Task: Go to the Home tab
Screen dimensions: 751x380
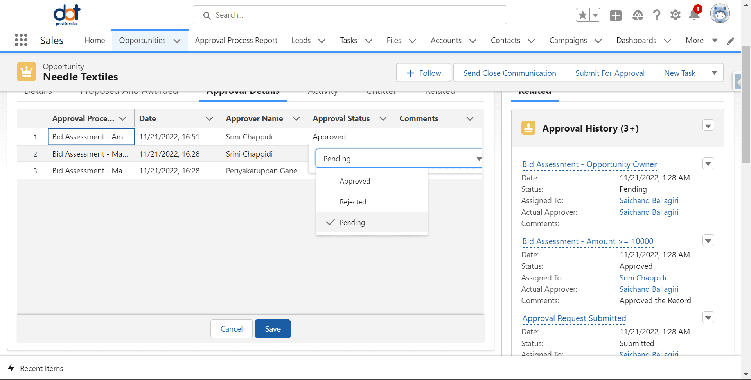Action: point(95,40)
